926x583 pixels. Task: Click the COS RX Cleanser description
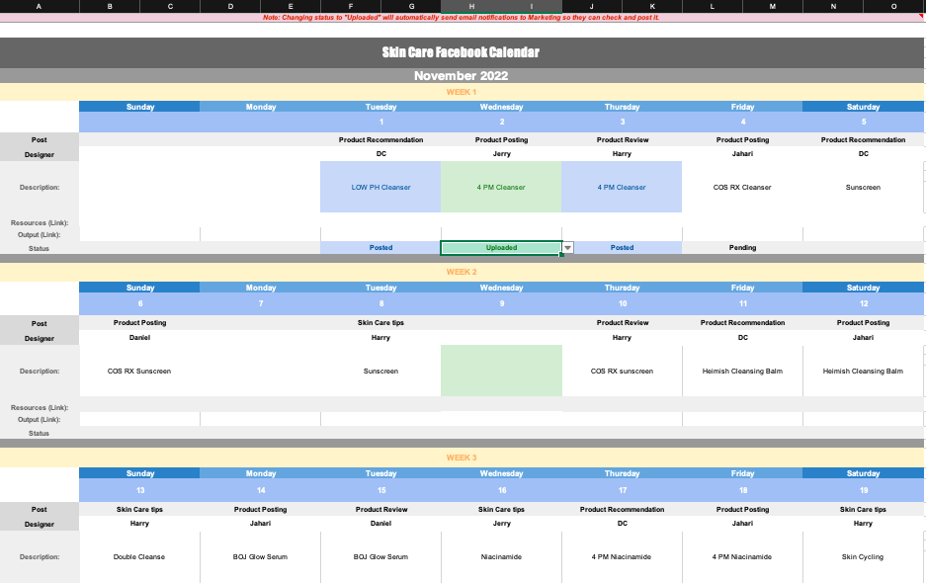pyautogui.click(x=742, y=187)
